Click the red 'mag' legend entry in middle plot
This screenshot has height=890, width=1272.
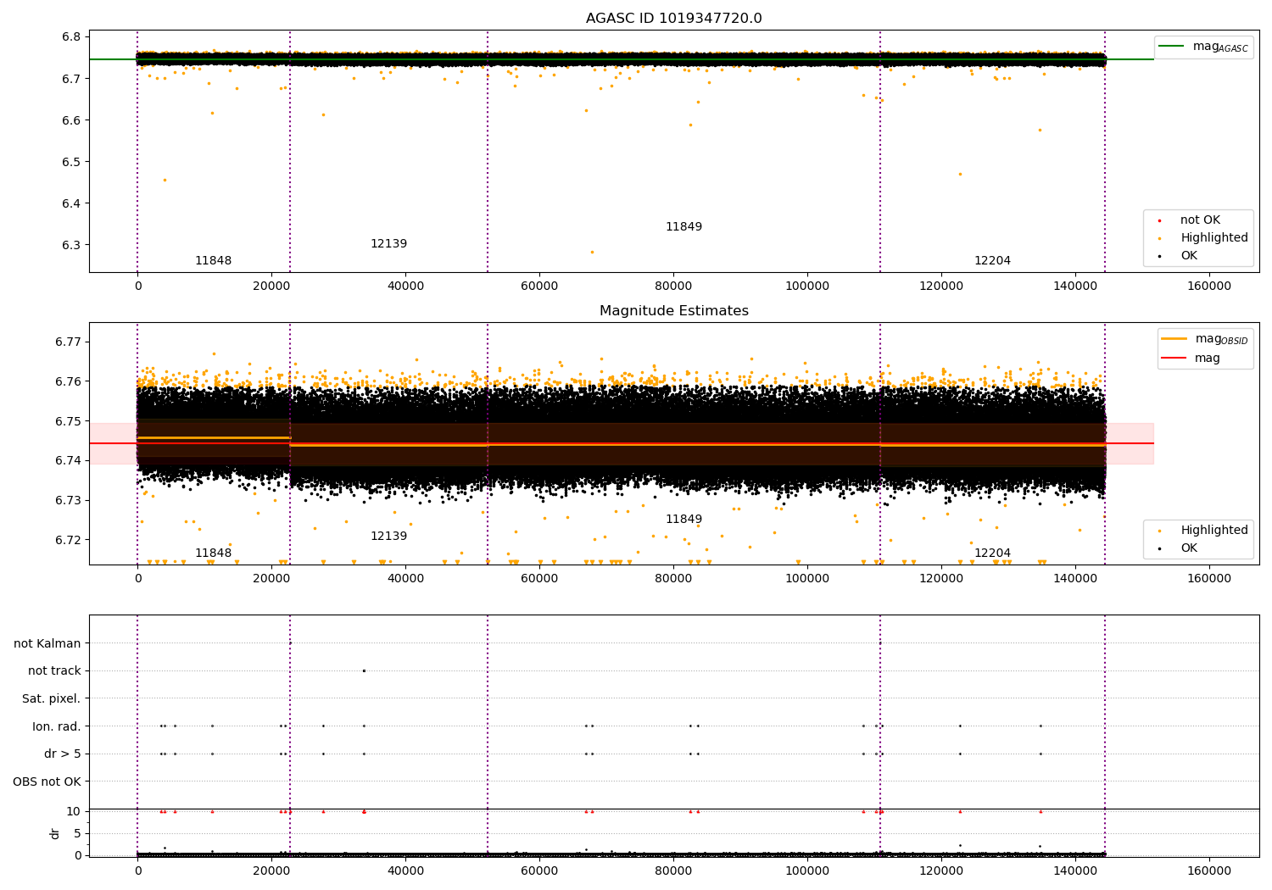[x=1191, y=358]
